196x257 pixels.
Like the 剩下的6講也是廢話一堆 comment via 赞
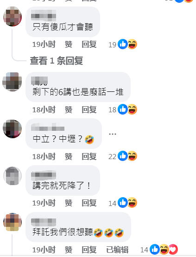(x=69, y=109)
